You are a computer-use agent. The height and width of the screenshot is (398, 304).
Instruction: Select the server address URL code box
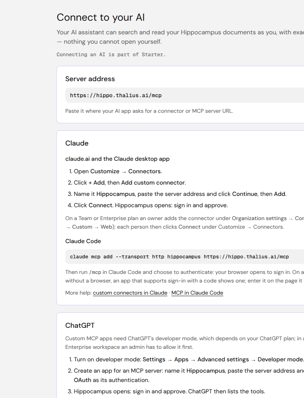[x=185, y=95]
